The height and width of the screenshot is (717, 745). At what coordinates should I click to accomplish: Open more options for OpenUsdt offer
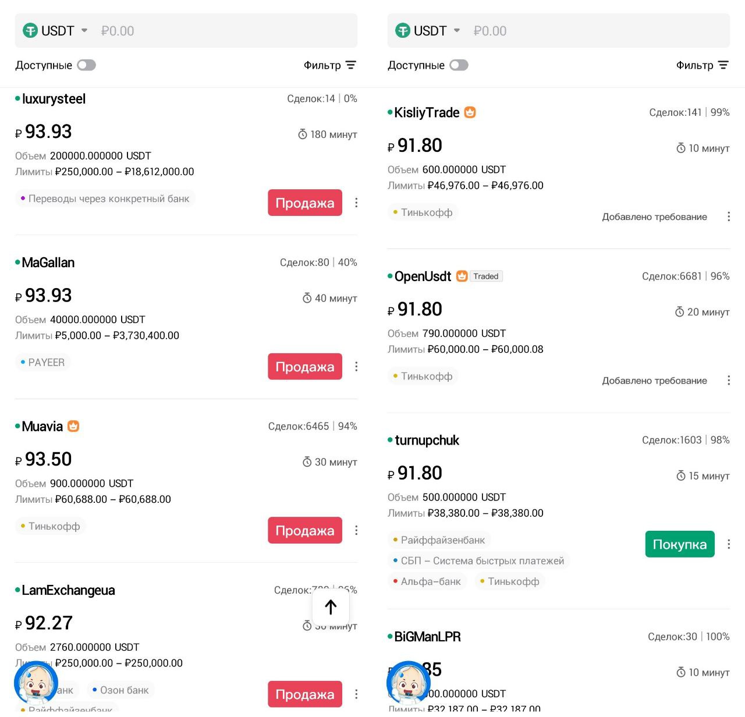[x=729, y=381]
